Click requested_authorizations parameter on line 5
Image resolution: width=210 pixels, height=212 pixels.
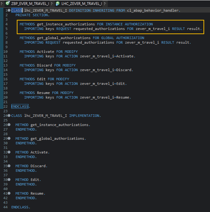pyautogui.click(x=99, y=29)
